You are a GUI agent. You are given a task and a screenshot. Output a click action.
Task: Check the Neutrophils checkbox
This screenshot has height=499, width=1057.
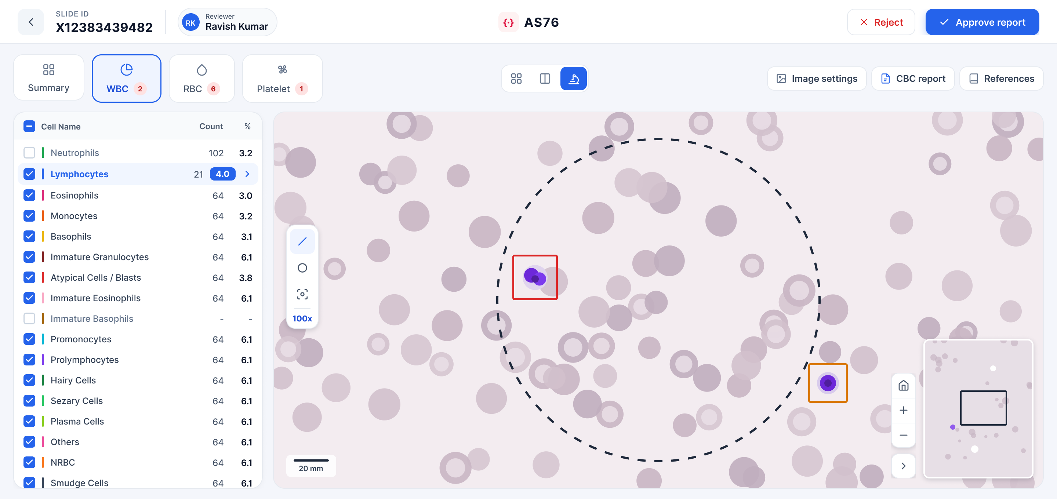coord(29,153)
